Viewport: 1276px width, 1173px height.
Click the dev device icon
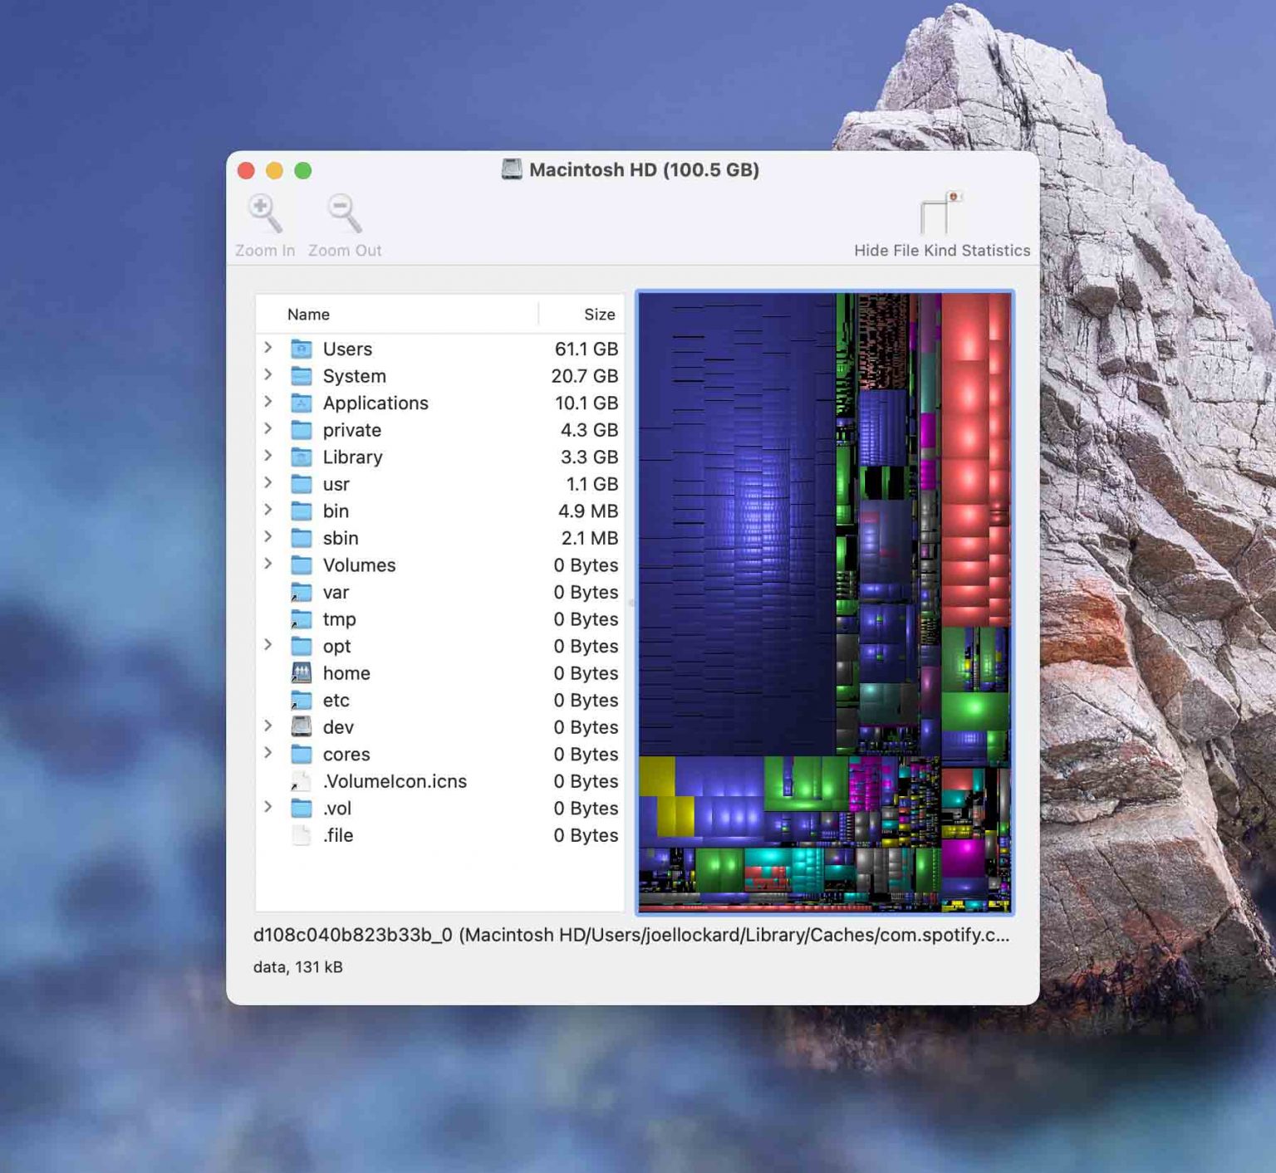pos(301,726)
